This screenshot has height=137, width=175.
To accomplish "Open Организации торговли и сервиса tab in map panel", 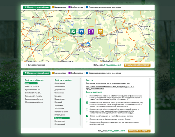I will tap(104, 7).
